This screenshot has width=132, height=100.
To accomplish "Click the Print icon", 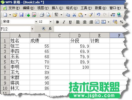I will [x=42, y=15].
